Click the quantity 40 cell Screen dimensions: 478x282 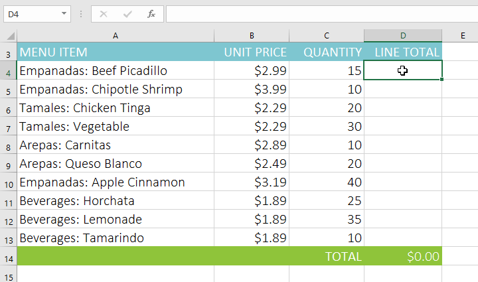327,182
